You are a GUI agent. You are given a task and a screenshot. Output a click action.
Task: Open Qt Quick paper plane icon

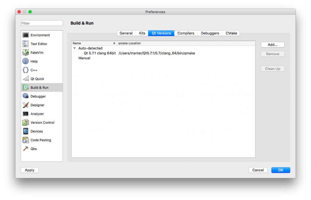tap(26, 79)
